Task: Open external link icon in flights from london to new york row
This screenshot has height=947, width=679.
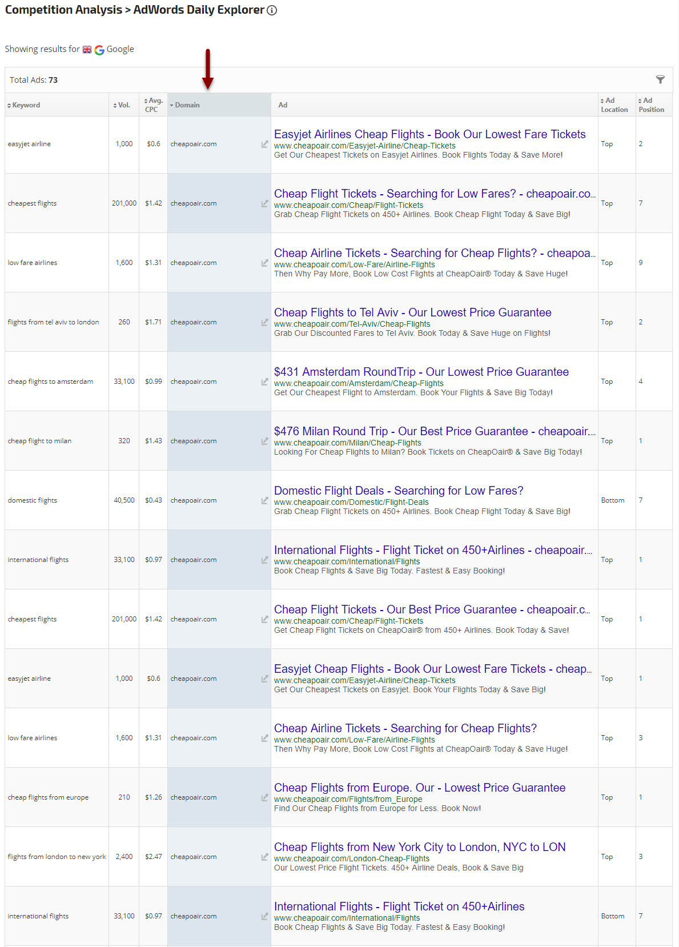Action: [264, 857]
